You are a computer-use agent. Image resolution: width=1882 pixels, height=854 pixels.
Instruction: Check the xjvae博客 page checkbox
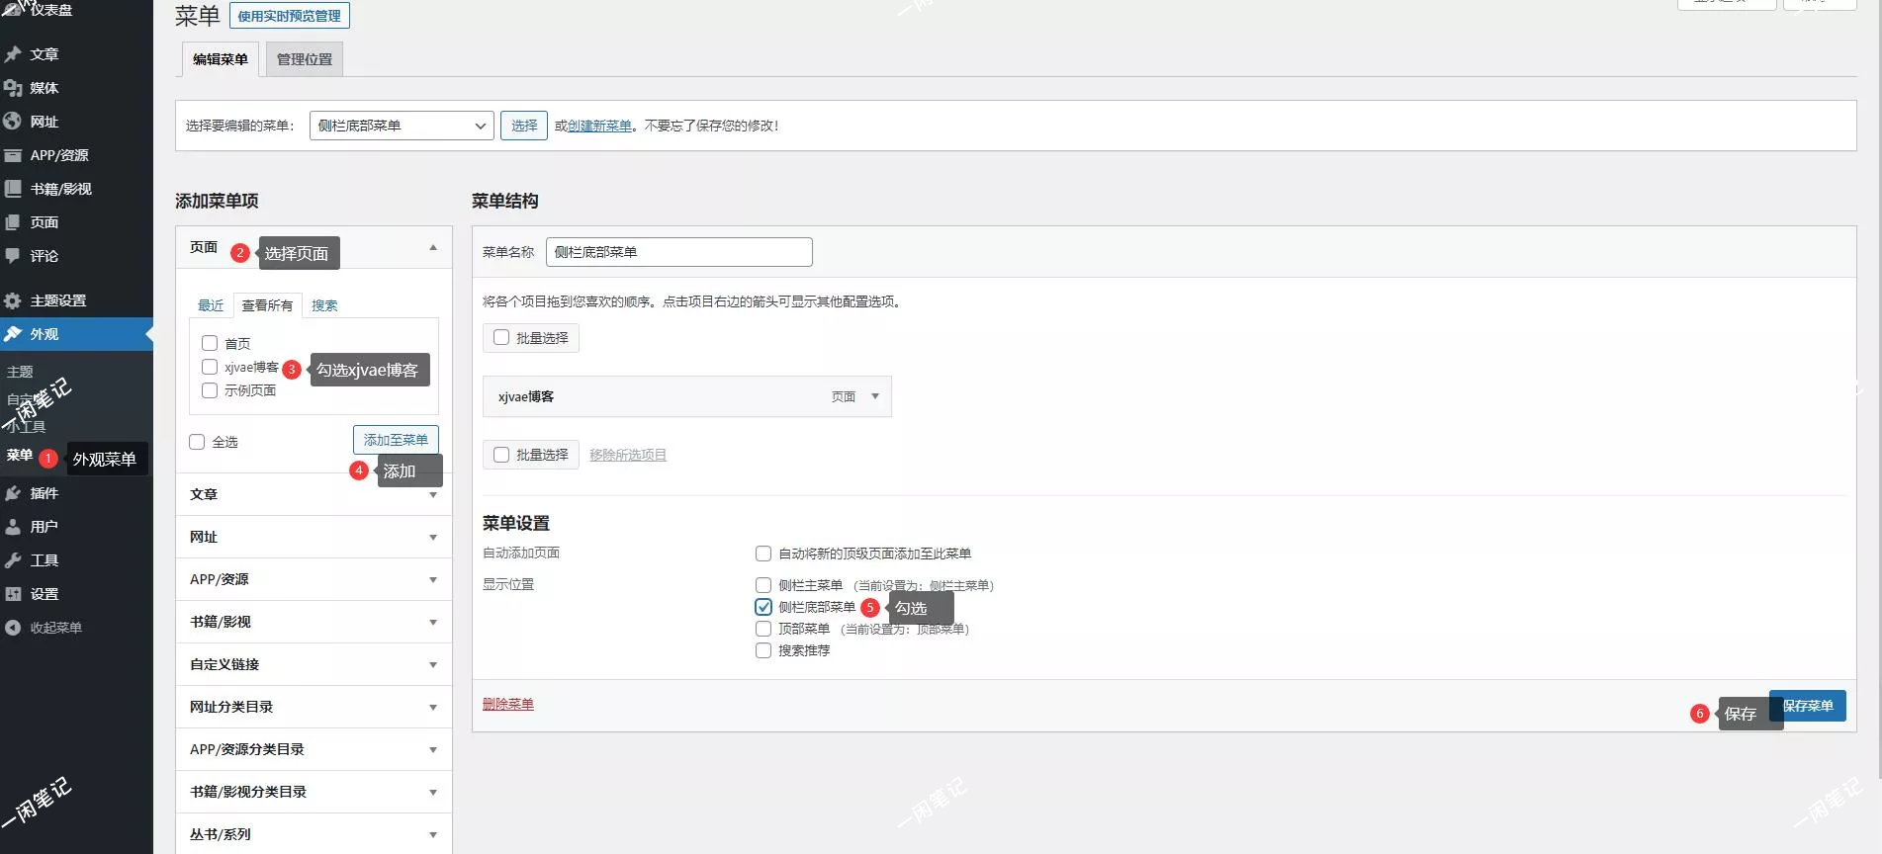210,368
